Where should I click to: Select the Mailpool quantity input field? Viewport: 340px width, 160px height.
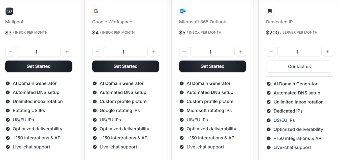[x=39, y=52]
